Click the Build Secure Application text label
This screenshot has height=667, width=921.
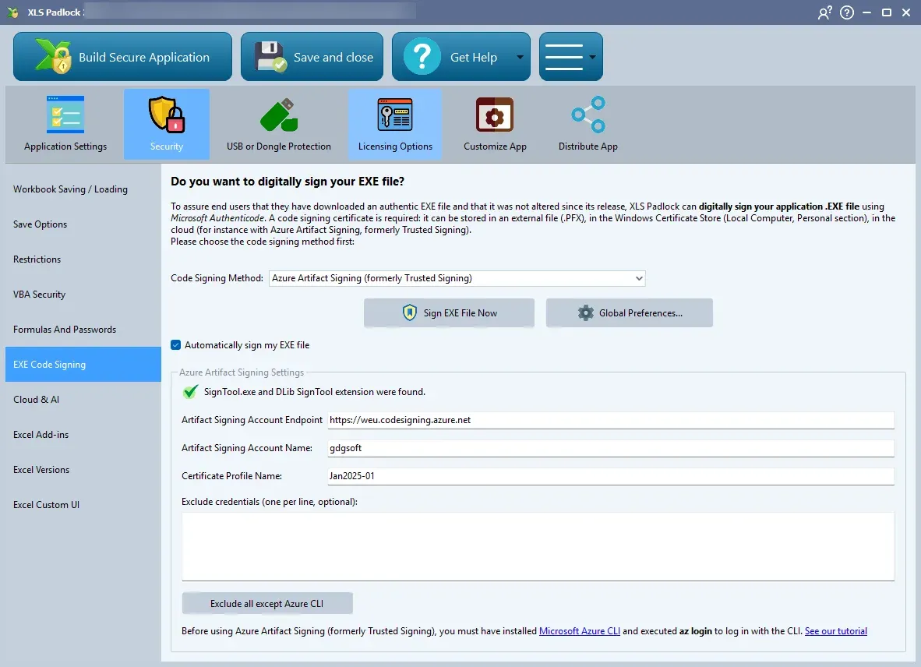click(144, 57)
